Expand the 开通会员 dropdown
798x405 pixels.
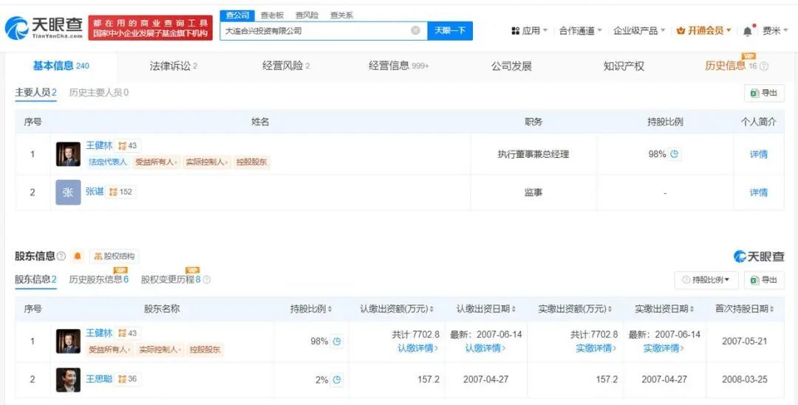tap(704, 31)
